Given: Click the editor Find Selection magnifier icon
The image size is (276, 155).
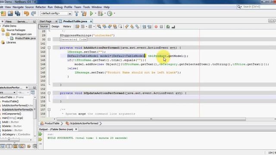Looking at the screenshot, I should point(99,27).
